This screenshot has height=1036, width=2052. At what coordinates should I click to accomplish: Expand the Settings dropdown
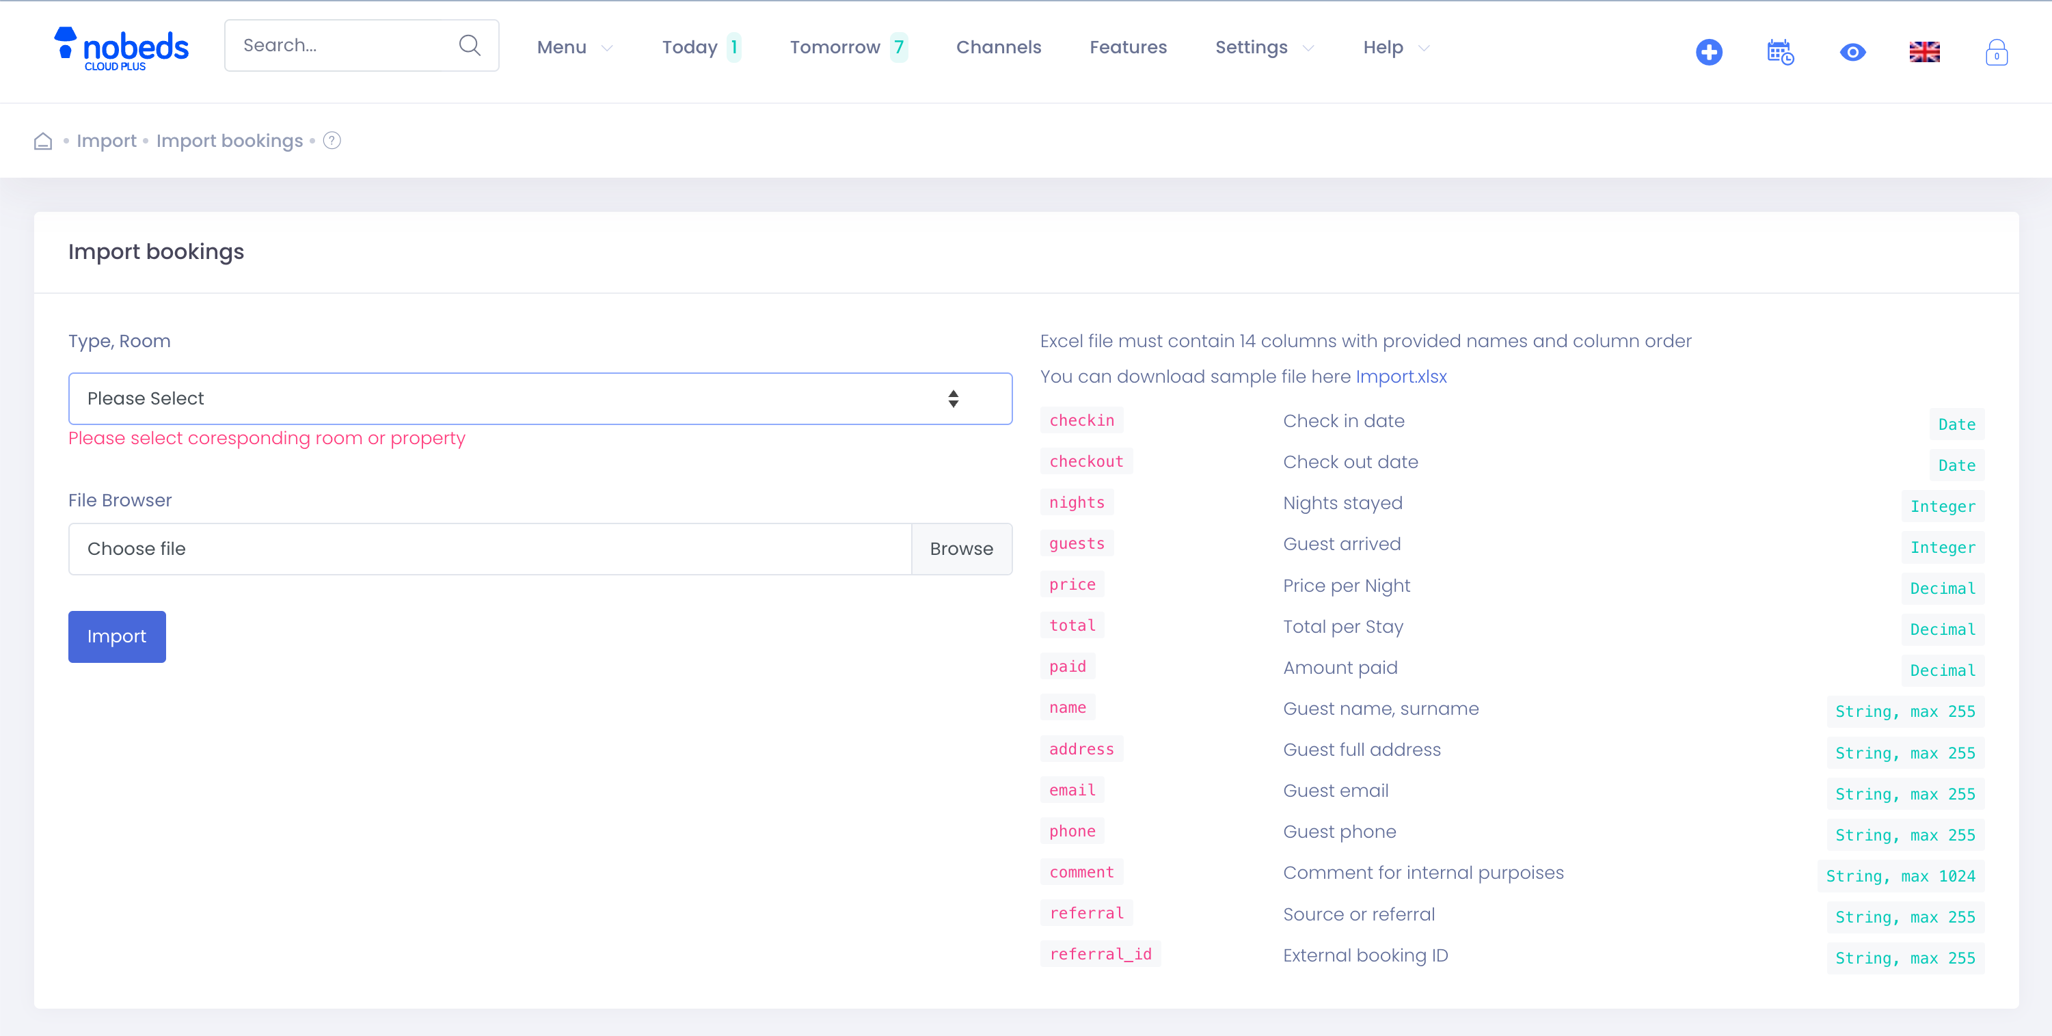pyautogui.click(x=1263, y=48)
